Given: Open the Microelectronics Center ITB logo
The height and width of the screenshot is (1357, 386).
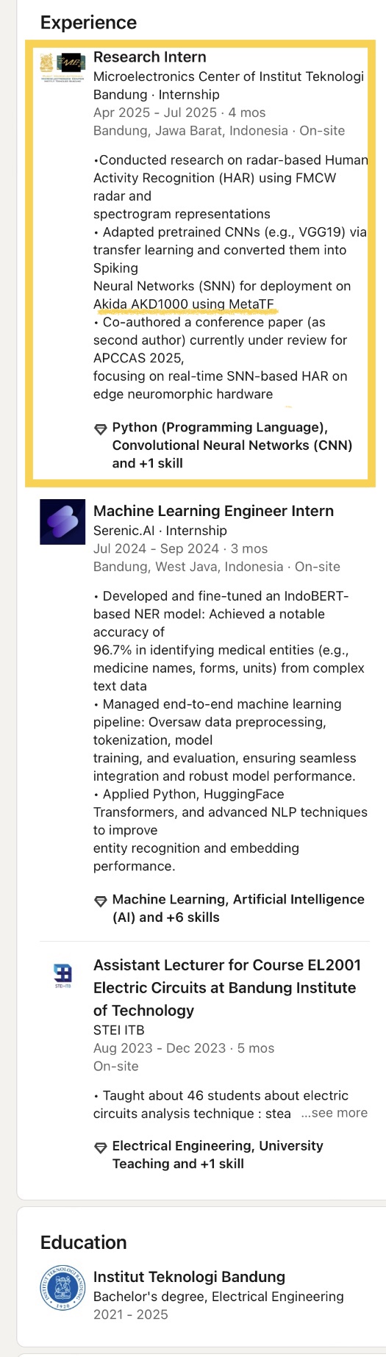Looking at the screenshot, I should pos(62,67).
